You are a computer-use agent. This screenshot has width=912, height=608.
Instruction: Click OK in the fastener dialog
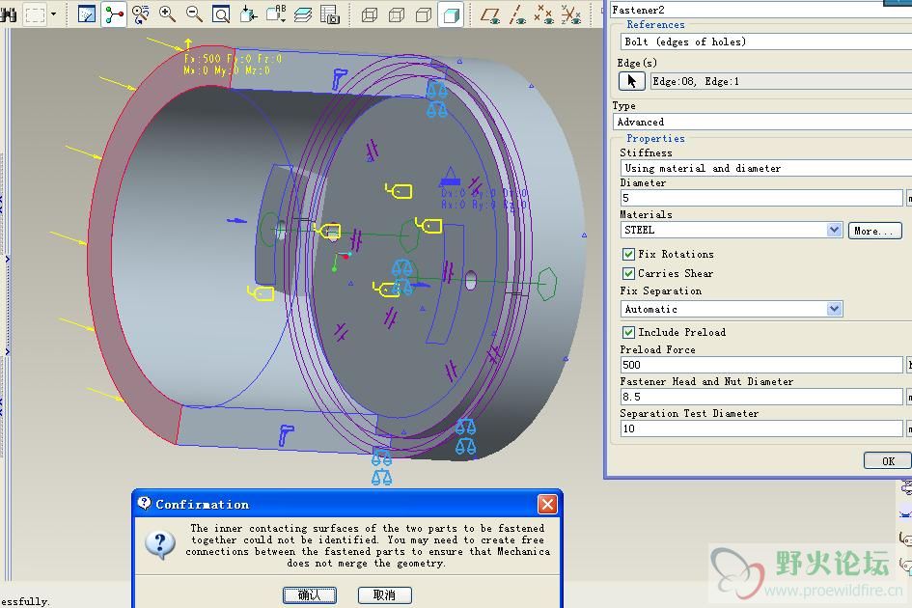pos(888,460)
